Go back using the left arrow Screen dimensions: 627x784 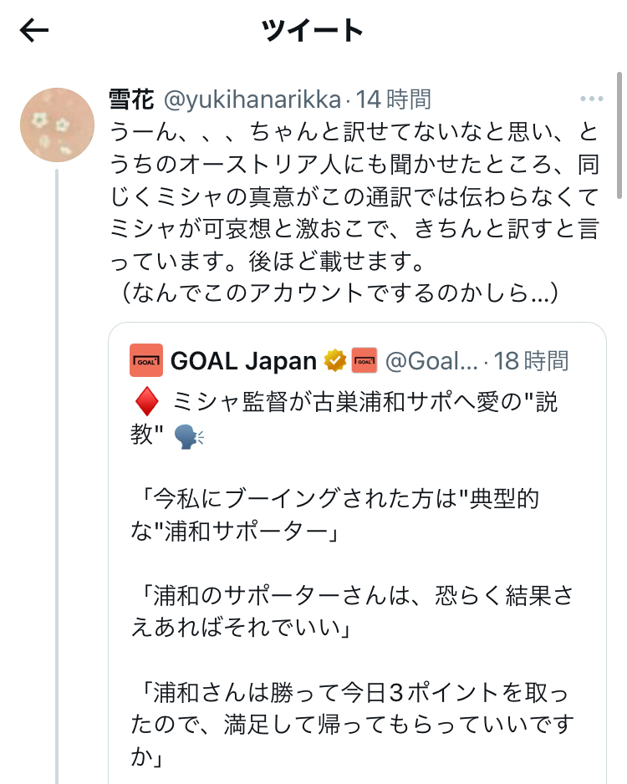click(x=34, y=31)
